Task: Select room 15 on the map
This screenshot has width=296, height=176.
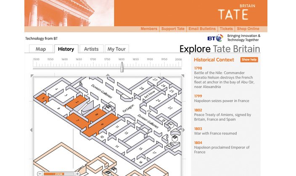Action: tap(140, 149)
